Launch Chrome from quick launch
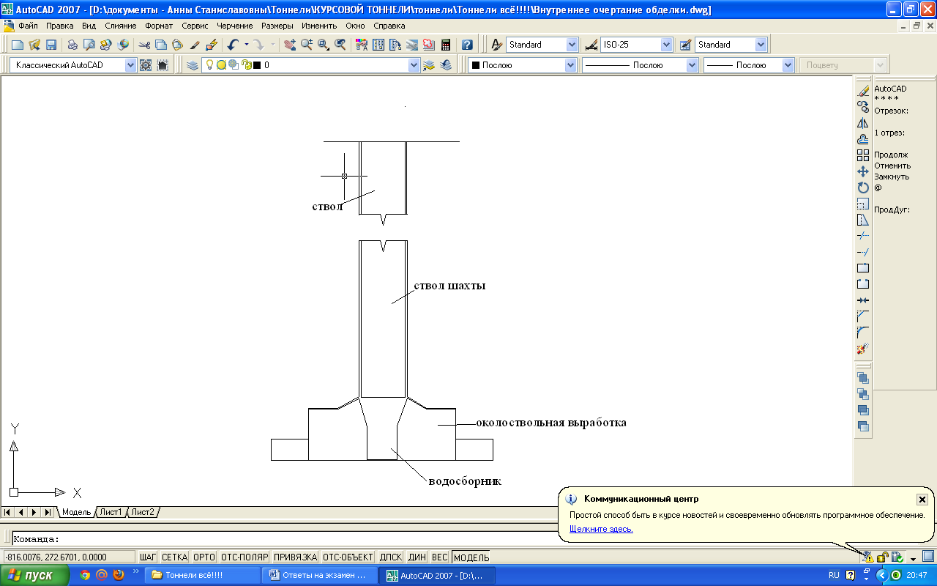The height and width of the screenshot is (586, 937). coord(85,575)
